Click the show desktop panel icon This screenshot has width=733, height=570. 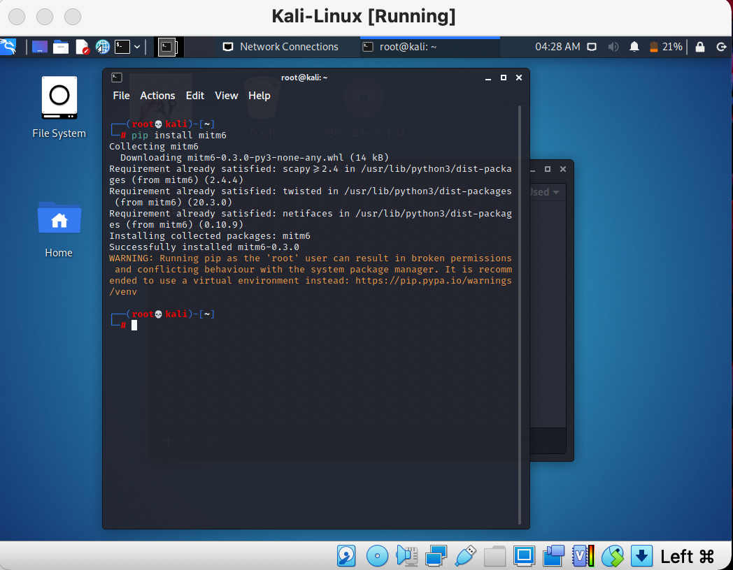(x=40, y=47)
